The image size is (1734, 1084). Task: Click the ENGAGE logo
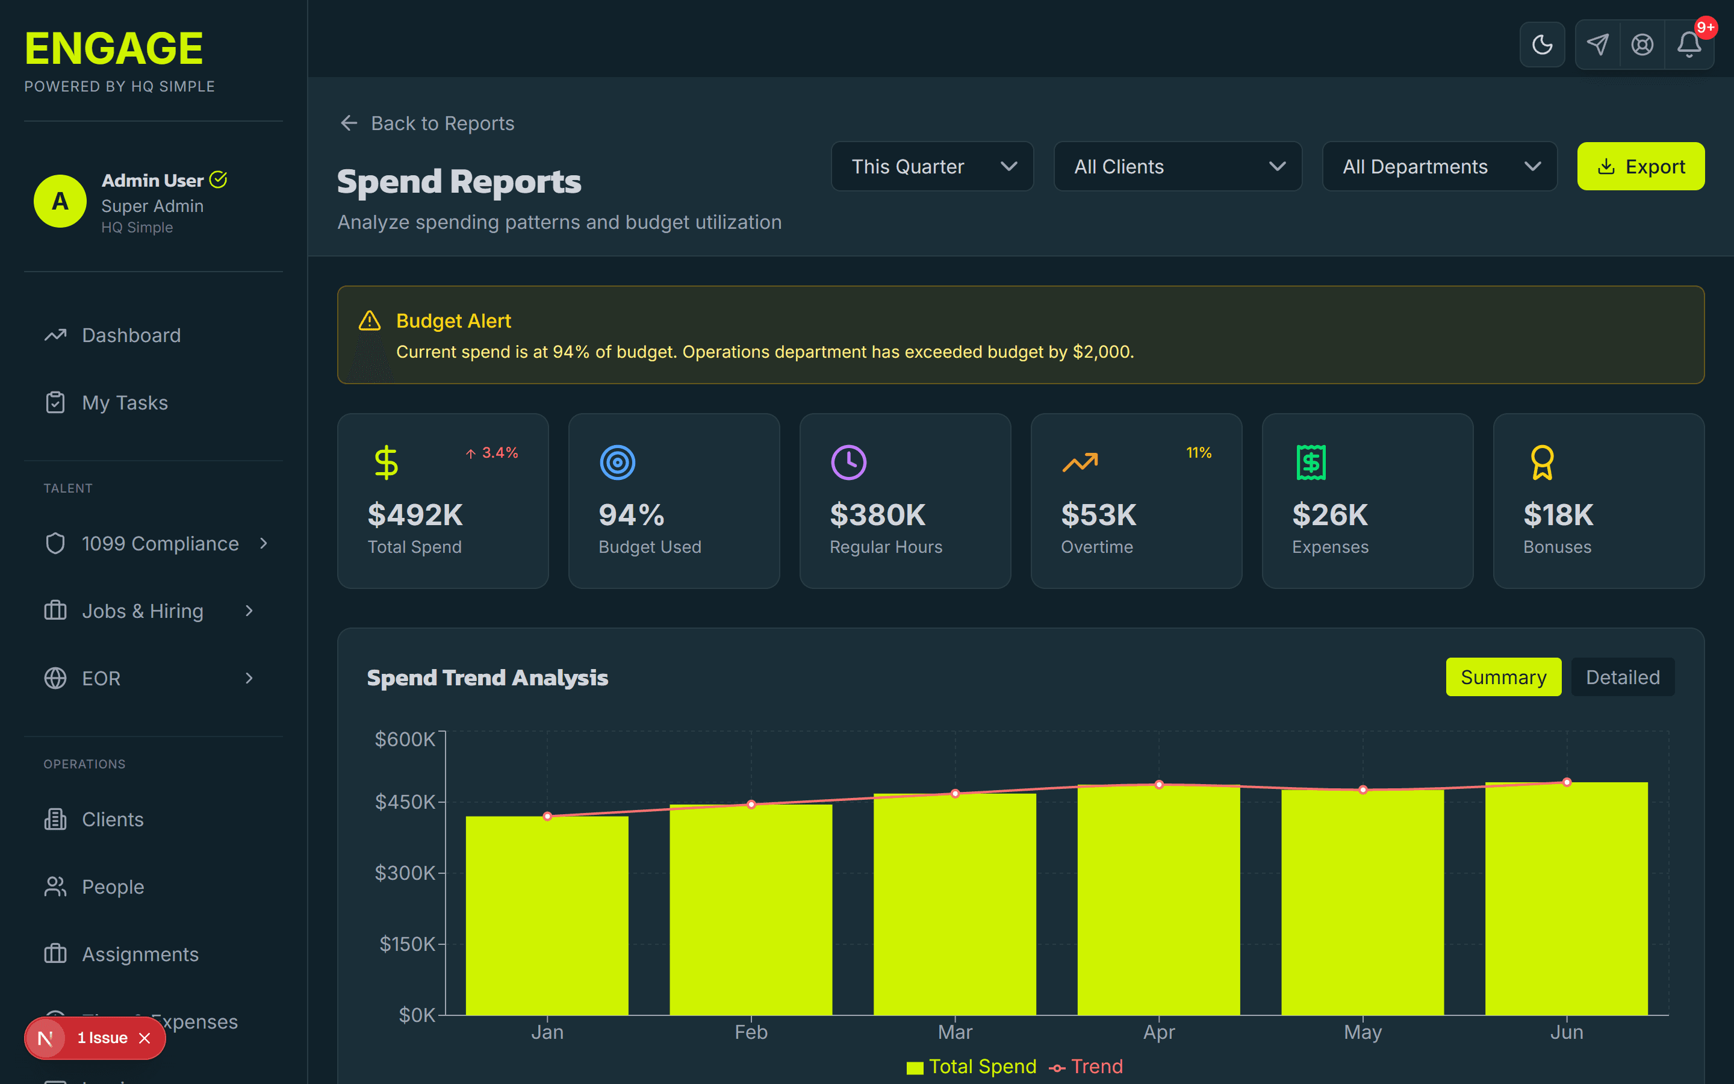[114, 48]
